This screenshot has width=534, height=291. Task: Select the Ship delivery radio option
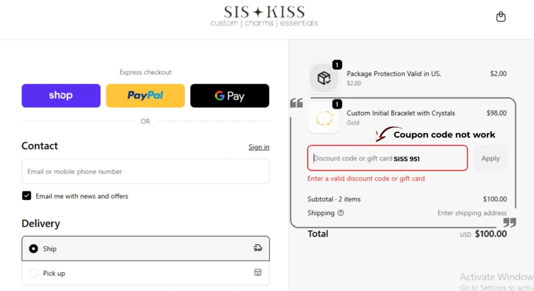pyautogui.click(x=33, y=248)
